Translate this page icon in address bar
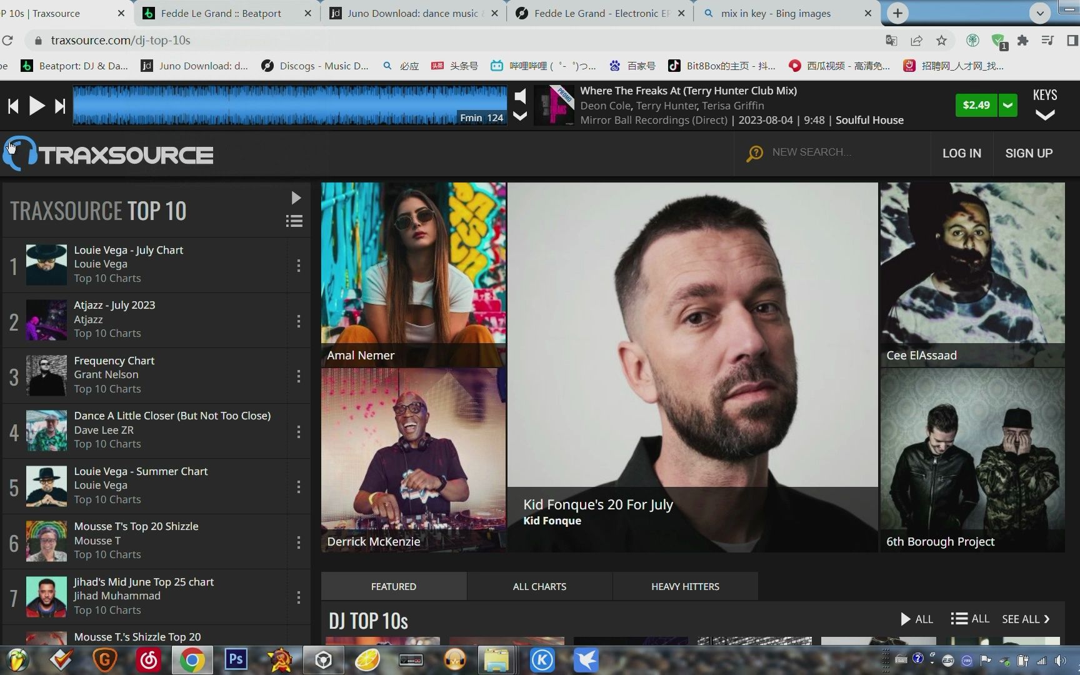The height and width of the screenshot is (675, 1080). click(891, 41)
